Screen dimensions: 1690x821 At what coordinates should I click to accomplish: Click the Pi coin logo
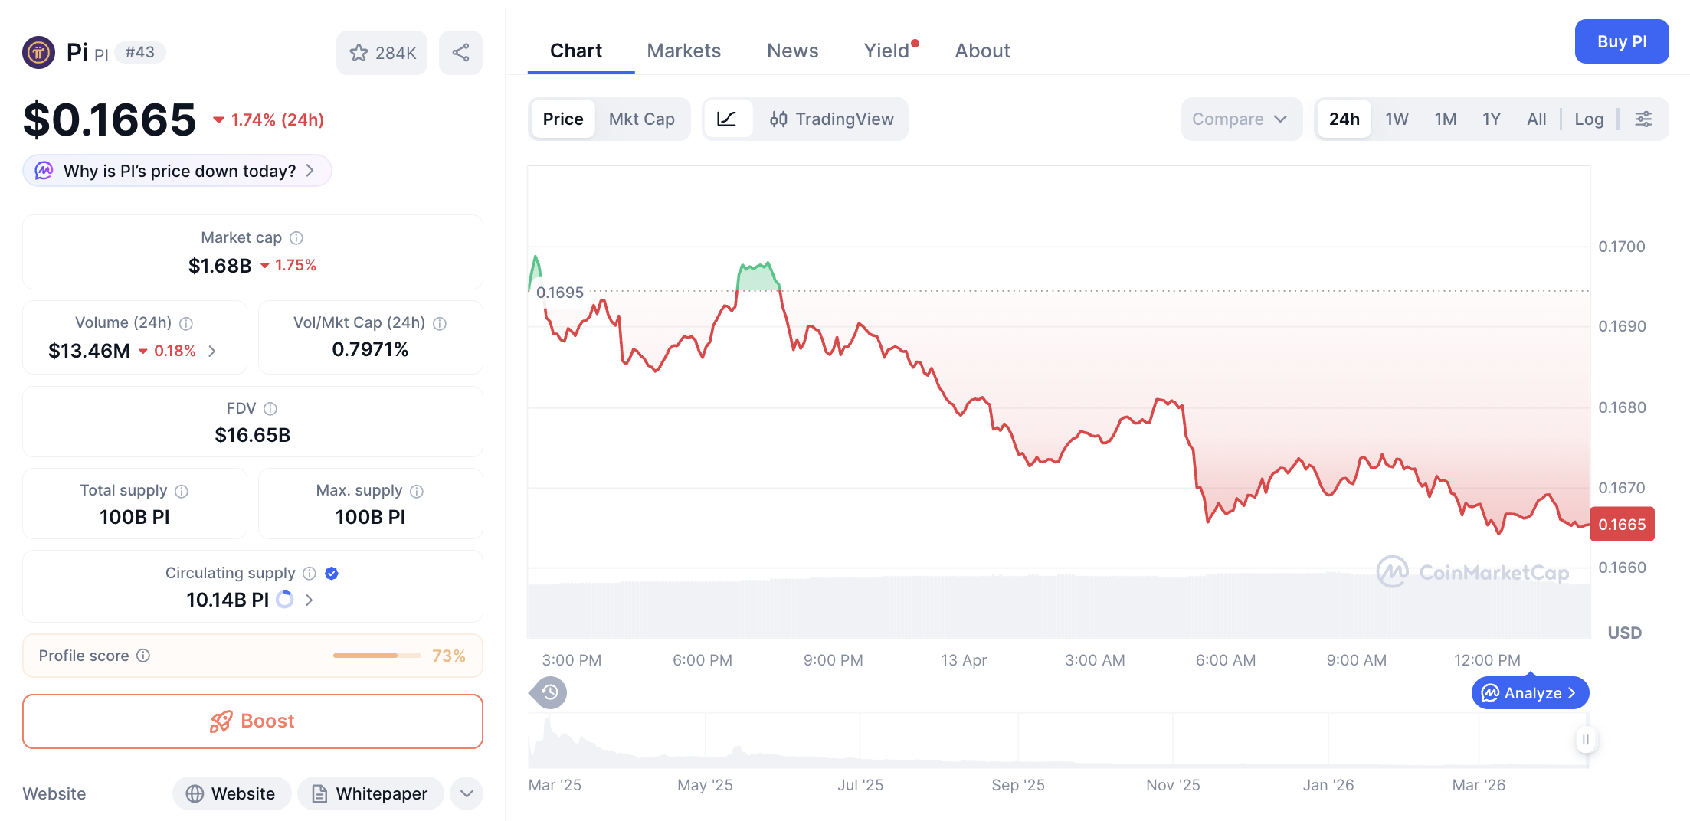(38, 52)
